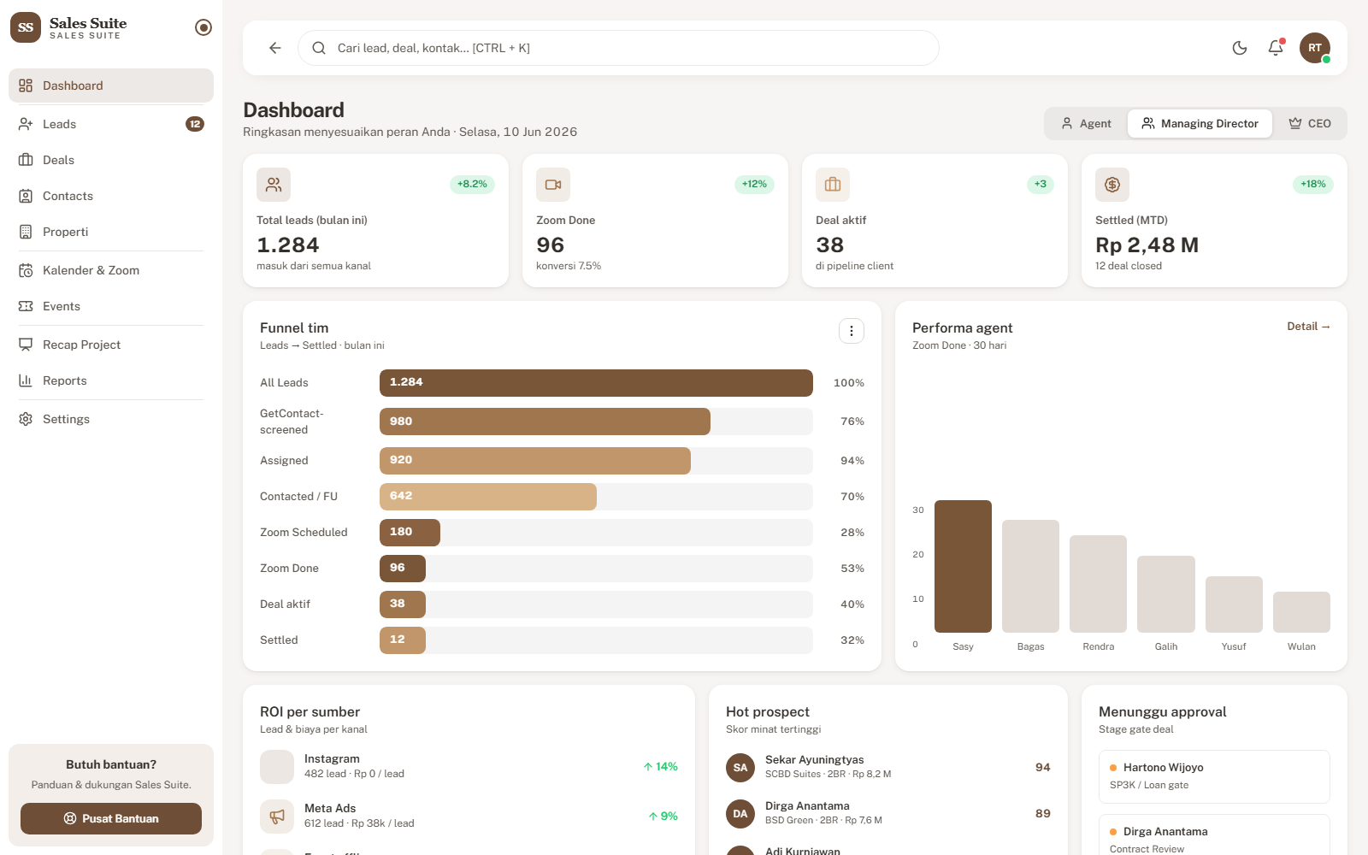The height and width of the screenshot is (855, 1368).
Task: Click the Rp 2,48 M value
Action: pyautogui.click(x=1147, y=245)
